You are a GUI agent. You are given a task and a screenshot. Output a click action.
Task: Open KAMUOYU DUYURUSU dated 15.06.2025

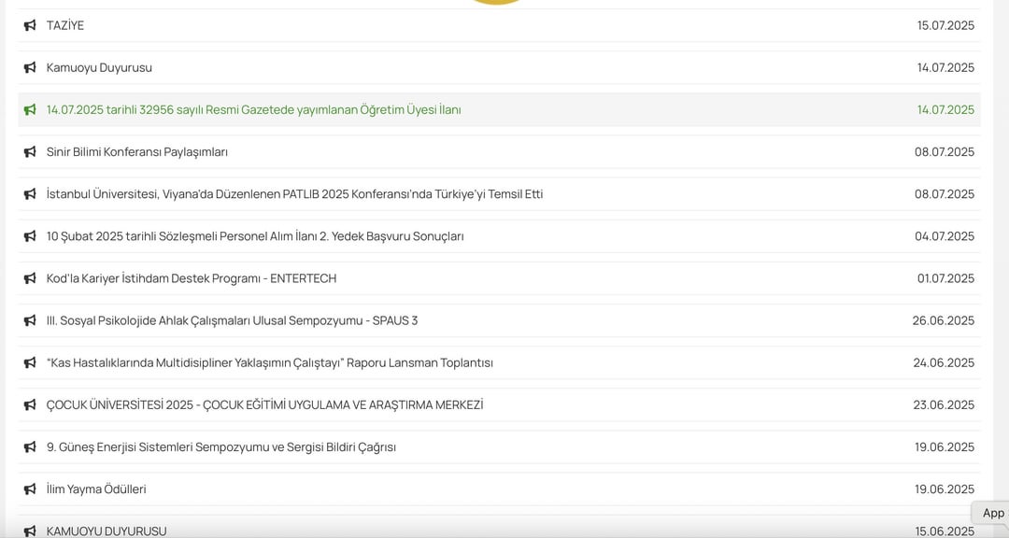click(x=107, y=531)
